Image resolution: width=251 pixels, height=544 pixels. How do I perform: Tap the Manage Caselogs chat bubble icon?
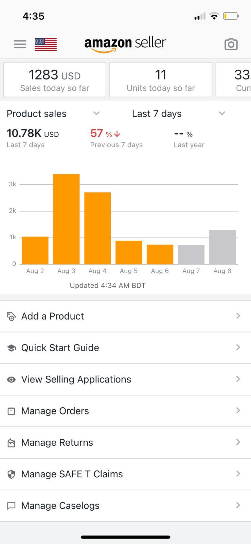pyautogui.click(x=11, y=506)
